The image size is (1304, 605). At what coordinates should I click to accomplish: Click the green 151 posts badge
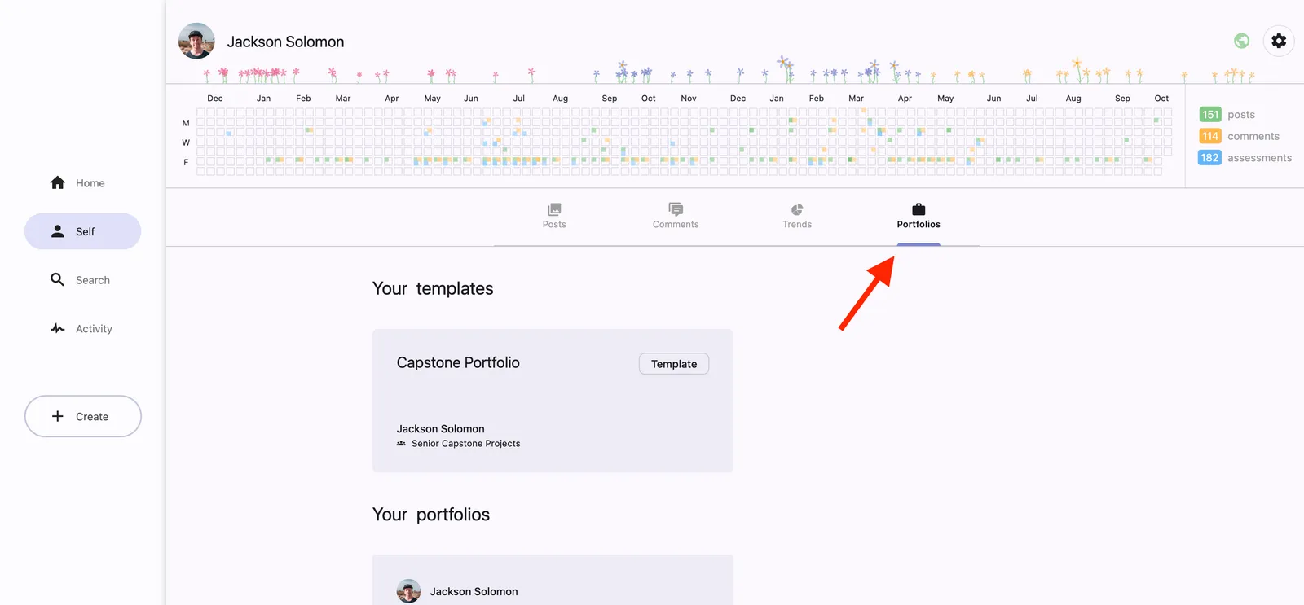pyautogui.click(x=1210, y=115)
